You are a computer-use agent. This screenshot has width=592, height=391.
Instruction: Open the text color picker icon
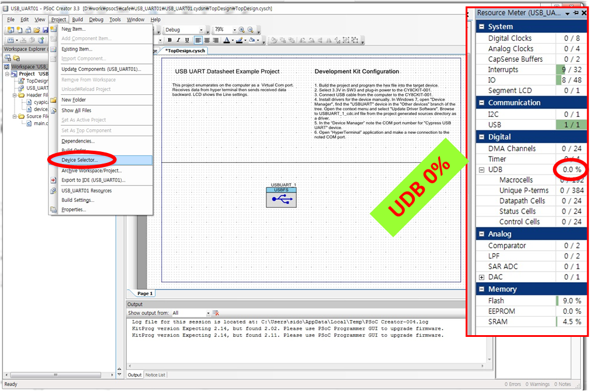click(227, 39)
